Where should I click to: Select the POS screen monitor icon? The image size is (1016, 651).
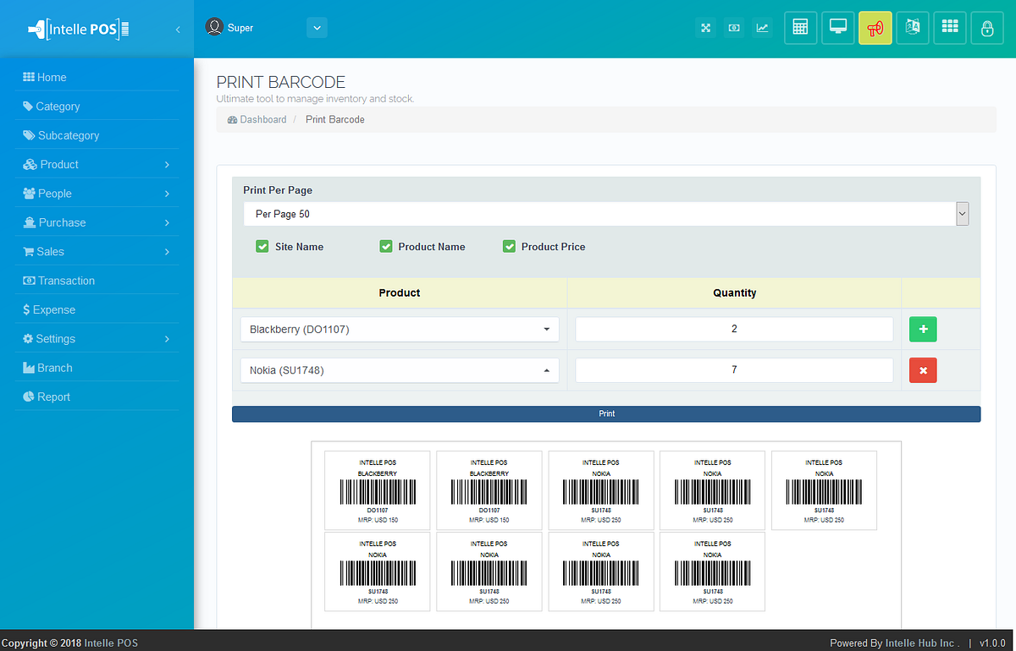[837, 27]
